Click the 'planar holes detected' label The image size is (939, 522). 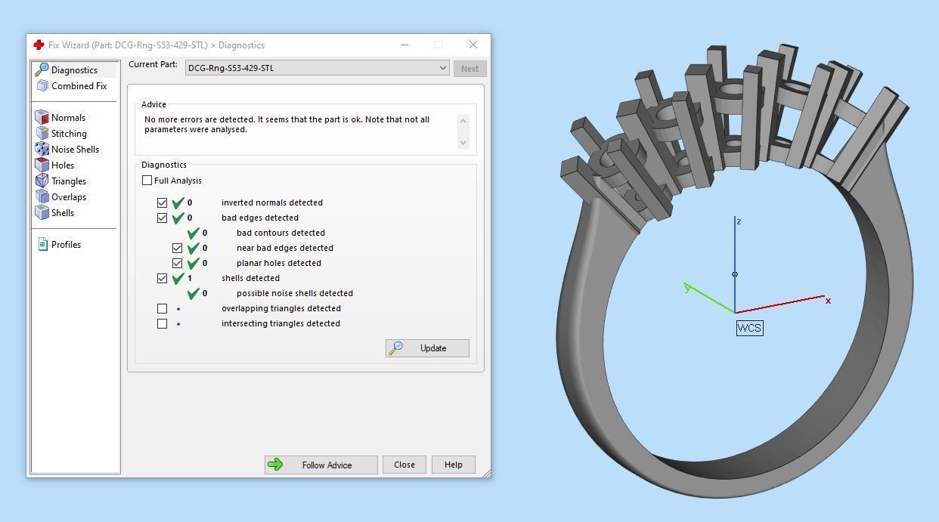(x=279, y=263)
